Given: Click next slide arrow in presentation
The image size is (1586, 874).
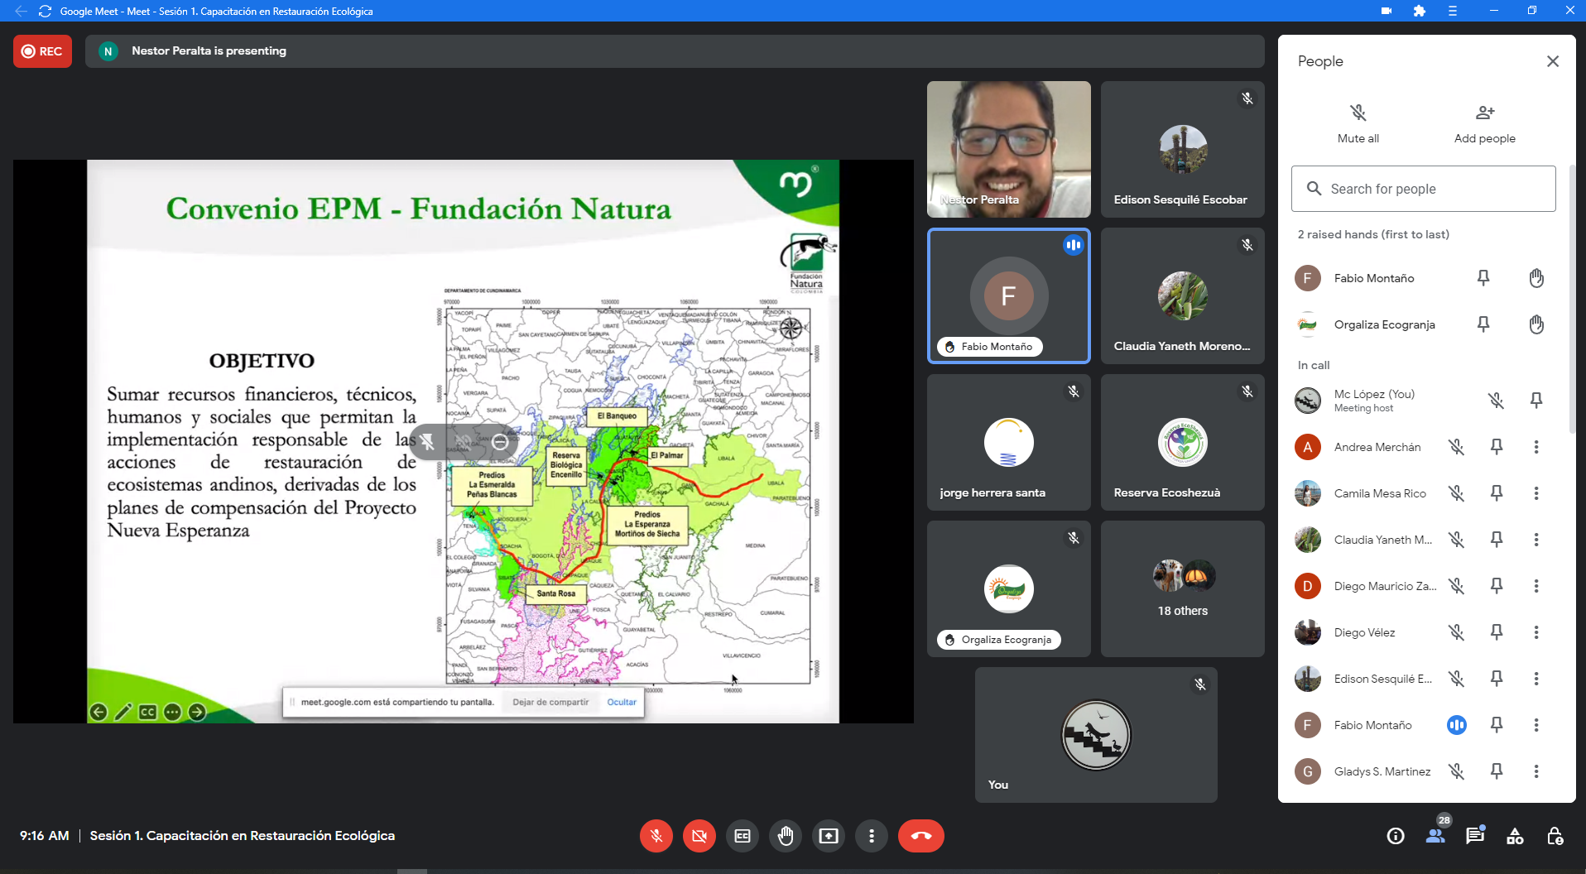Looking at the screenshot, I should coord(197,712).
